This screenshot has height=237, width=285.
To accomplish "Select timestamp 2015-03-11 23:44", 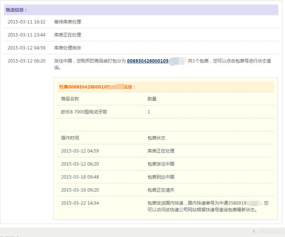I will [27, 35].
